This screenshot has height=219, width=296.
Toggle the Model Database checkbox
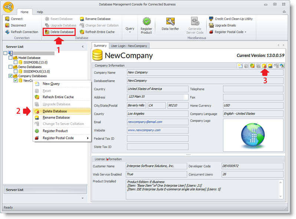10,58
